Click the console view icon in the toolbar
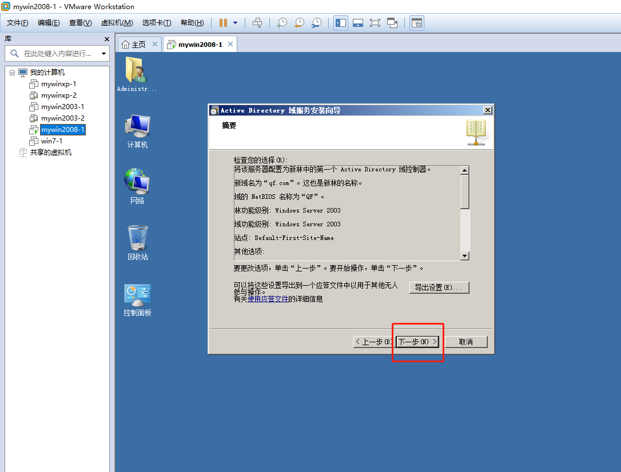The width and height of the screenshot is (621, 472). coord(417,23)
